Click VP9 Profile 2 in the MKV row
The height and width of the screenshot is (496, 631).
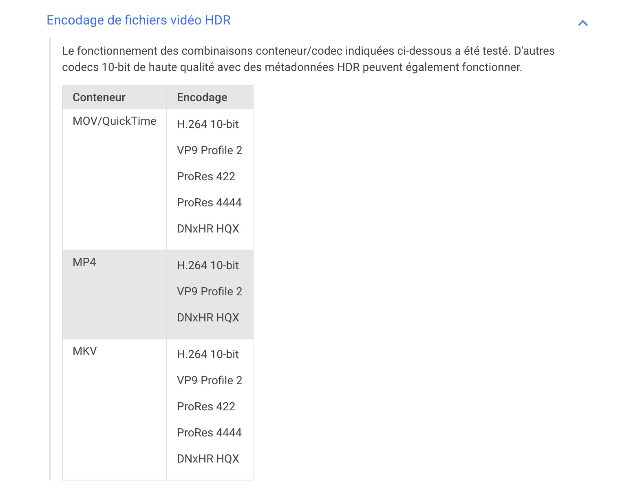(x=209, y=381)
